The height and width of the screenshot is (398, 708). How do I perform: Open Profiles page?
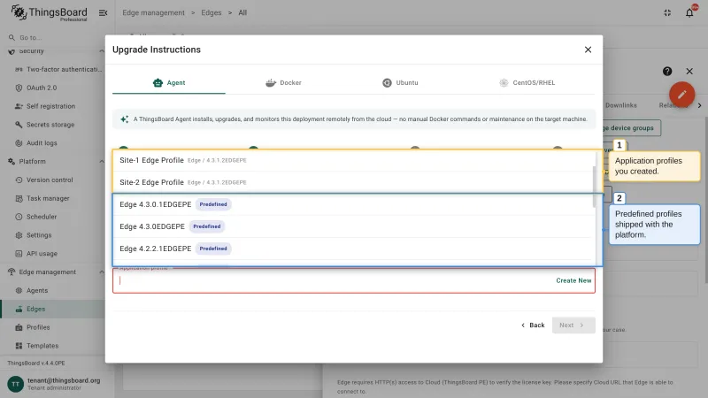(x=38, y=327)
